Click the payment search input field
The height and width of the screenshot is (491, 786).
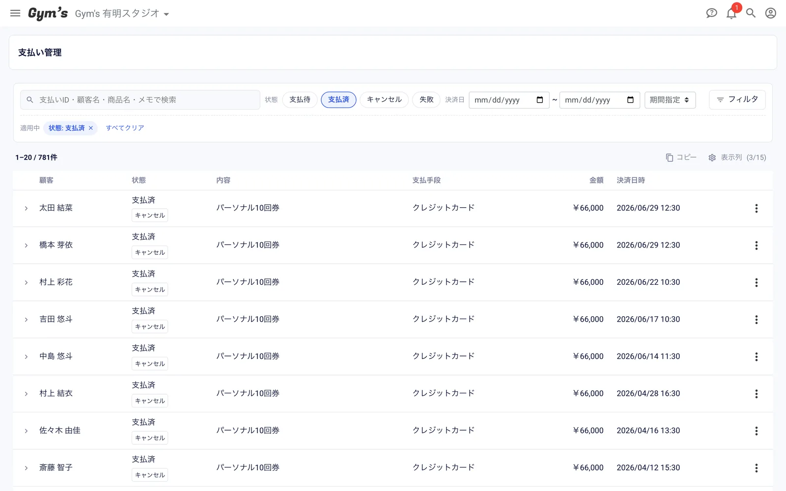tap(140, 100)
